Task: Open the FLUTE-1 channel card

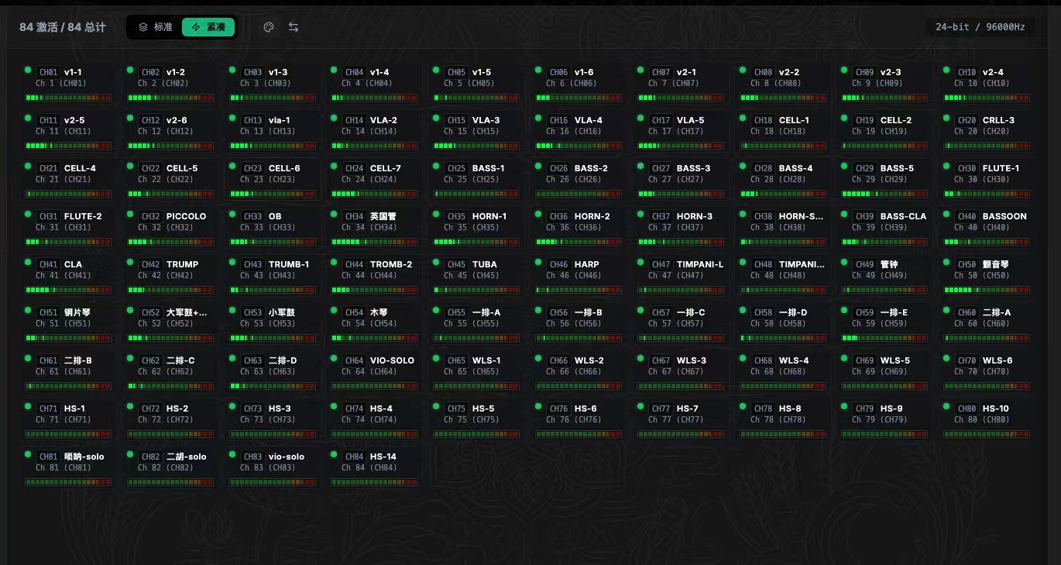Action: pos(987,181)
